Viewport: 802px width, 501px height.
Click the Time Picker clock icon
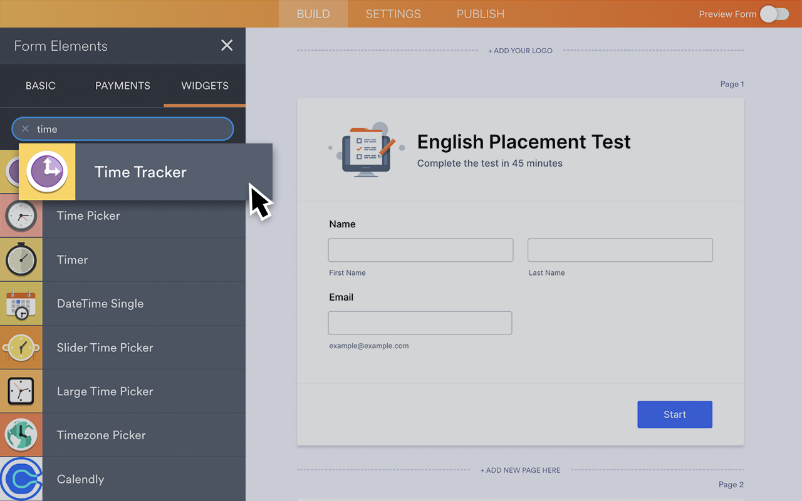click(x=21, y=215)
